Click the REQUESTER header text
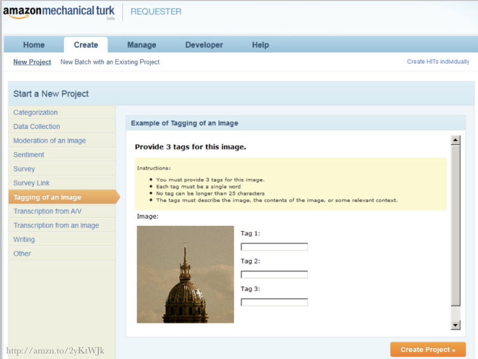This screenshot has width=478, height=359. 156,12
